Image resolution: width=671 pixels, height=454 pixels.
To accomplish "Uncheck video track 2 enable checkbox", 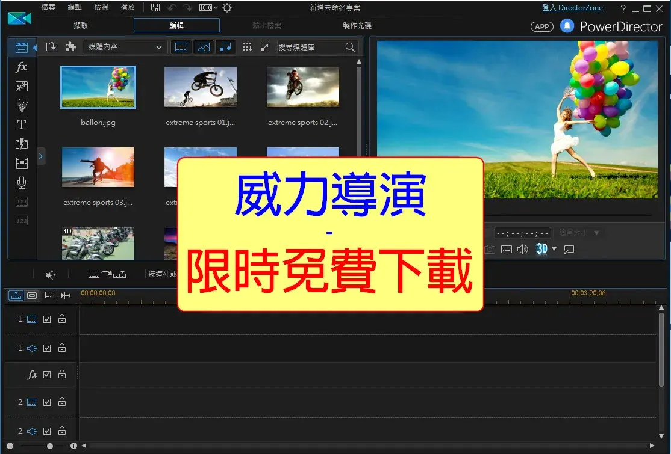I will coord(47,402).
